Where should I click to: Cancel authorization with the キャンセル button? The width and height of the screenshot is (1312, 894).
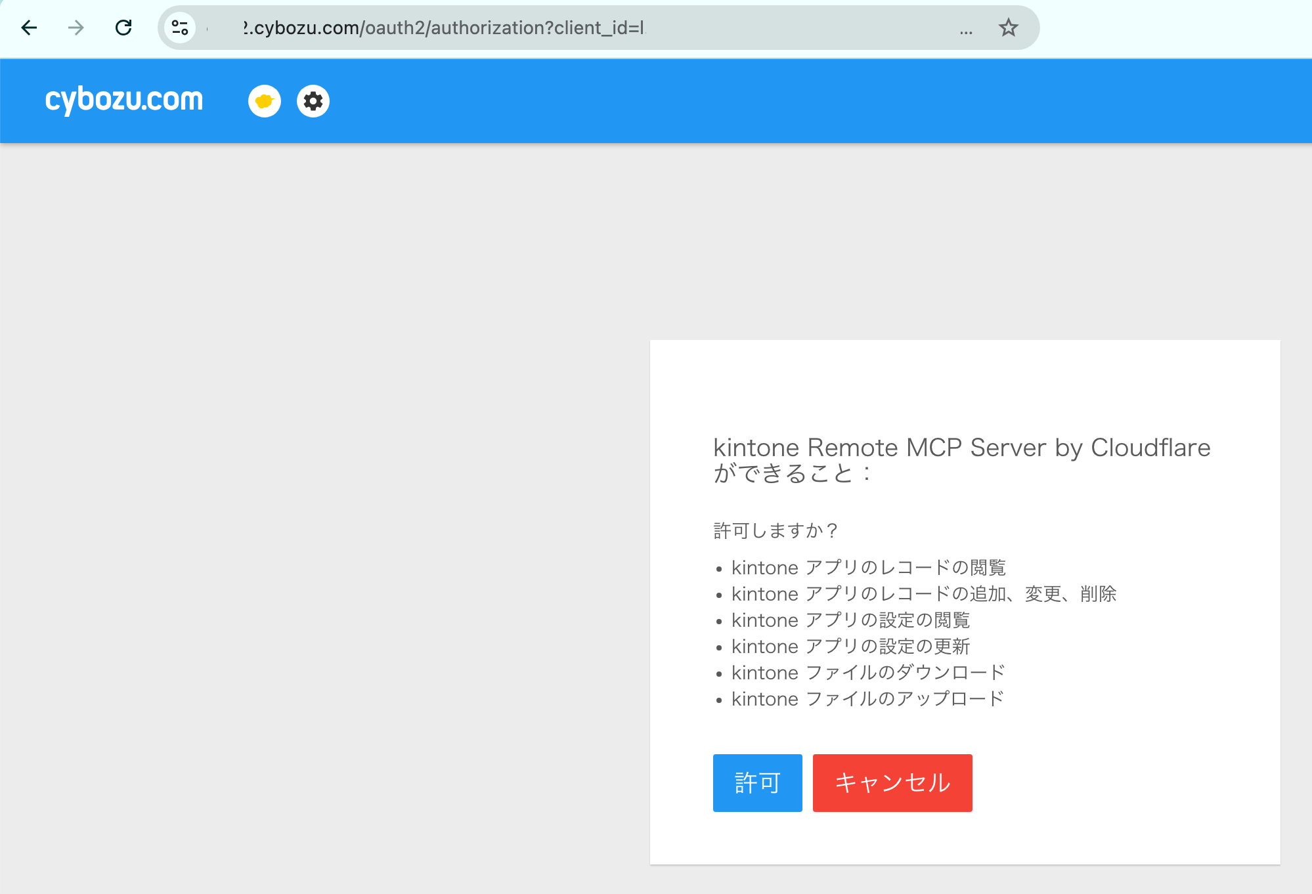pyautogui.click(x=892, y=782)
